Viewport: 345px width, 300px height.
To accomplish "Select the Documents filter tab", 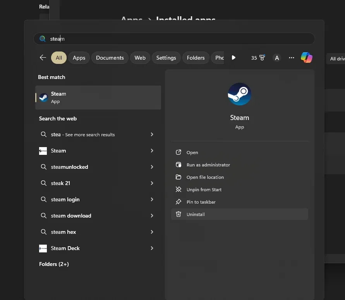I will tap(110, 58).
